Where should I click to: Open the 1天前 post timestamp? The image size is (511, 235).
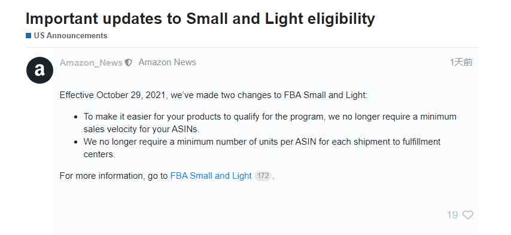tap(461, 62)
